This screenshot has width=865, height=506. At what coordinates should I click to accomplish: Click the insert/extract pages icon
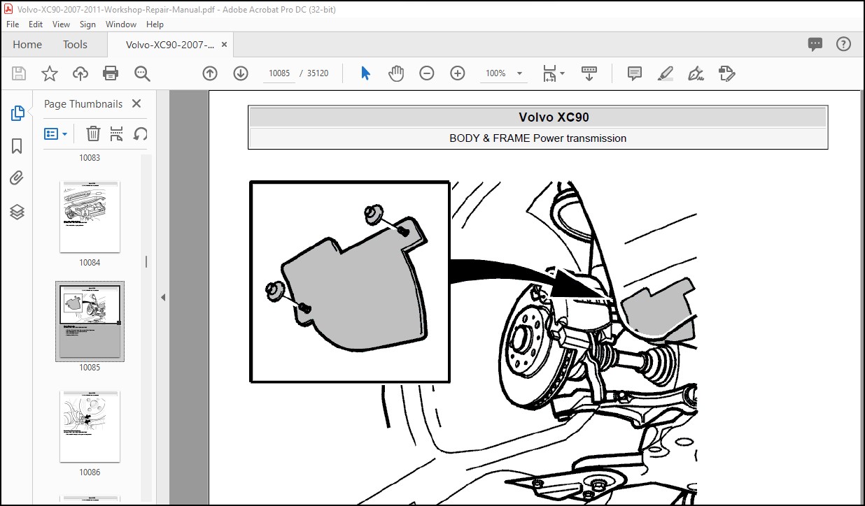117,133
